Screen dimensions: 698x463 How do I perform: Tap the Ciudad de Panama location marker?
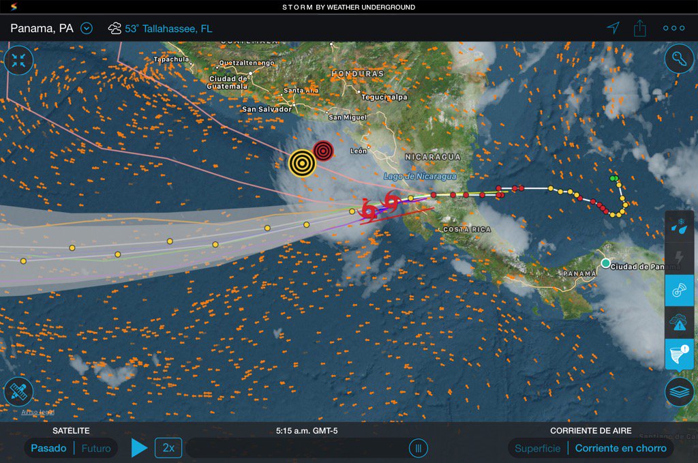(605, 263)
